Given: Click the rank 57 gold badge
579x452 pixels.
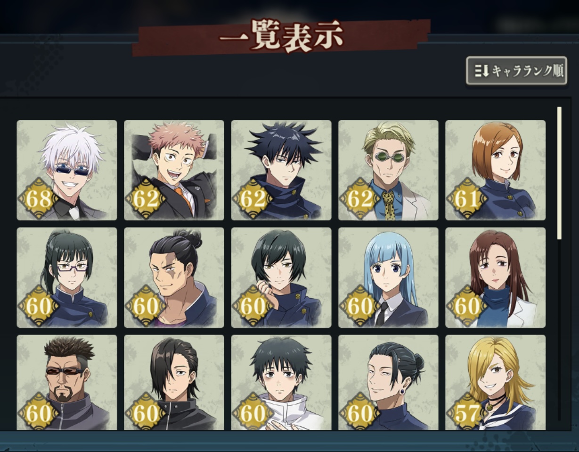Looking at the screenshot, I should 466,412.
